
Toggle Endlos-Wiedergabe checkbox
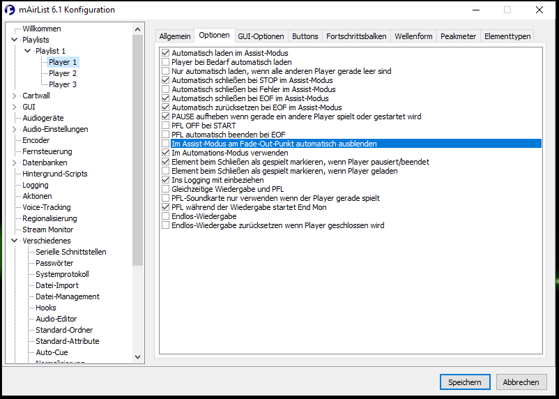pyautogui.click(x=165, y=216)
